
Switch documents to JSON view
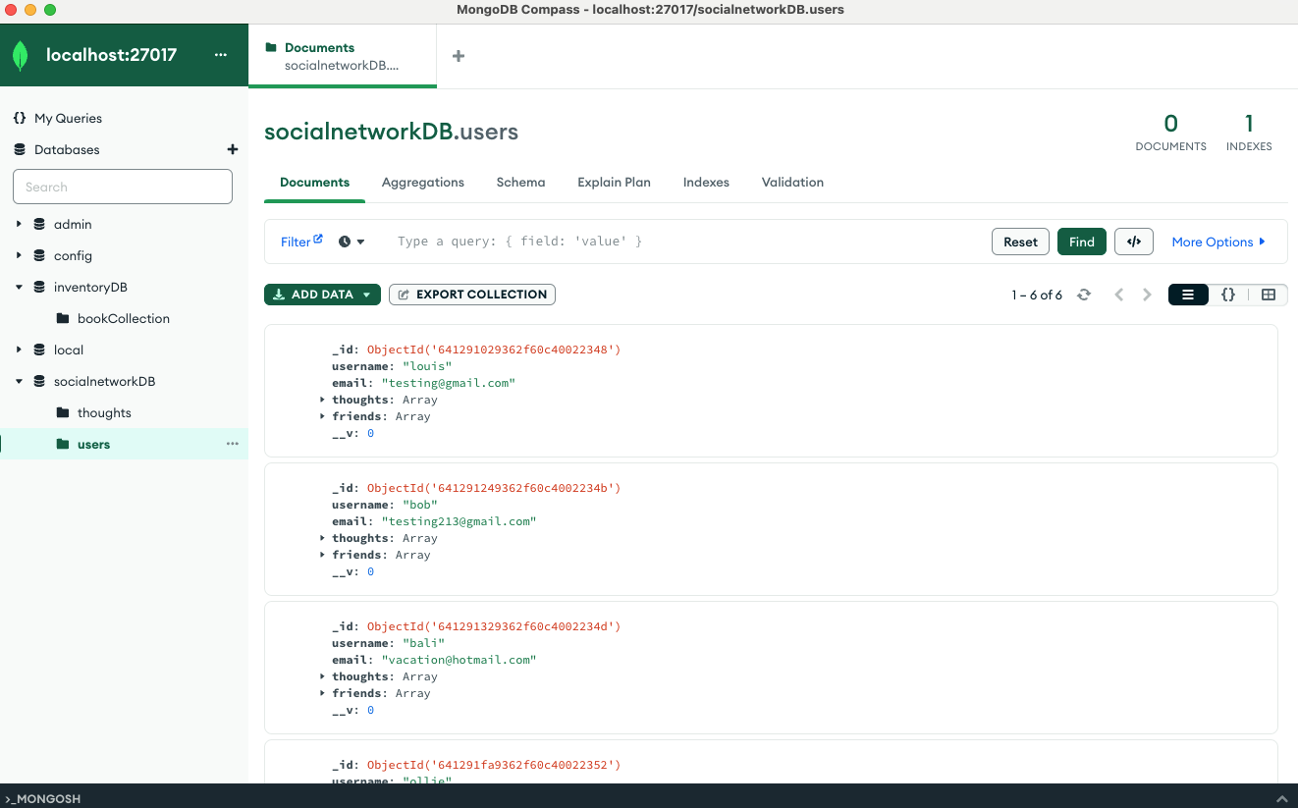coord(1229,294)
